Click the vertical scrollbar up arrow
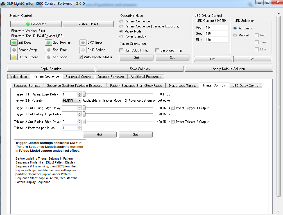 click(x=279, y=13)
